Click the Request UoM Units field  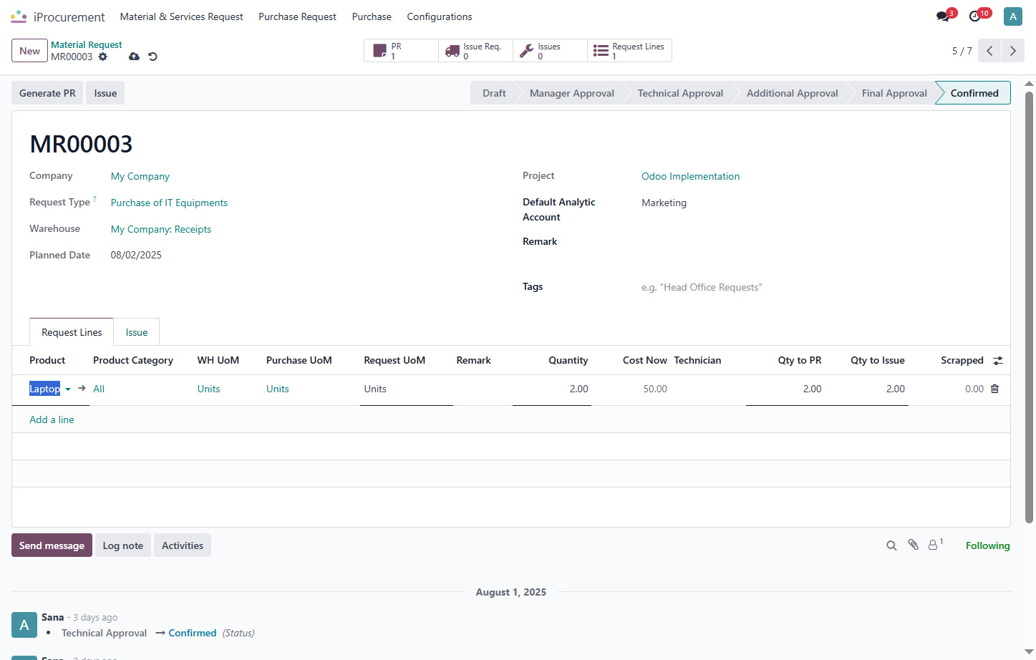[x=406, y=389]
